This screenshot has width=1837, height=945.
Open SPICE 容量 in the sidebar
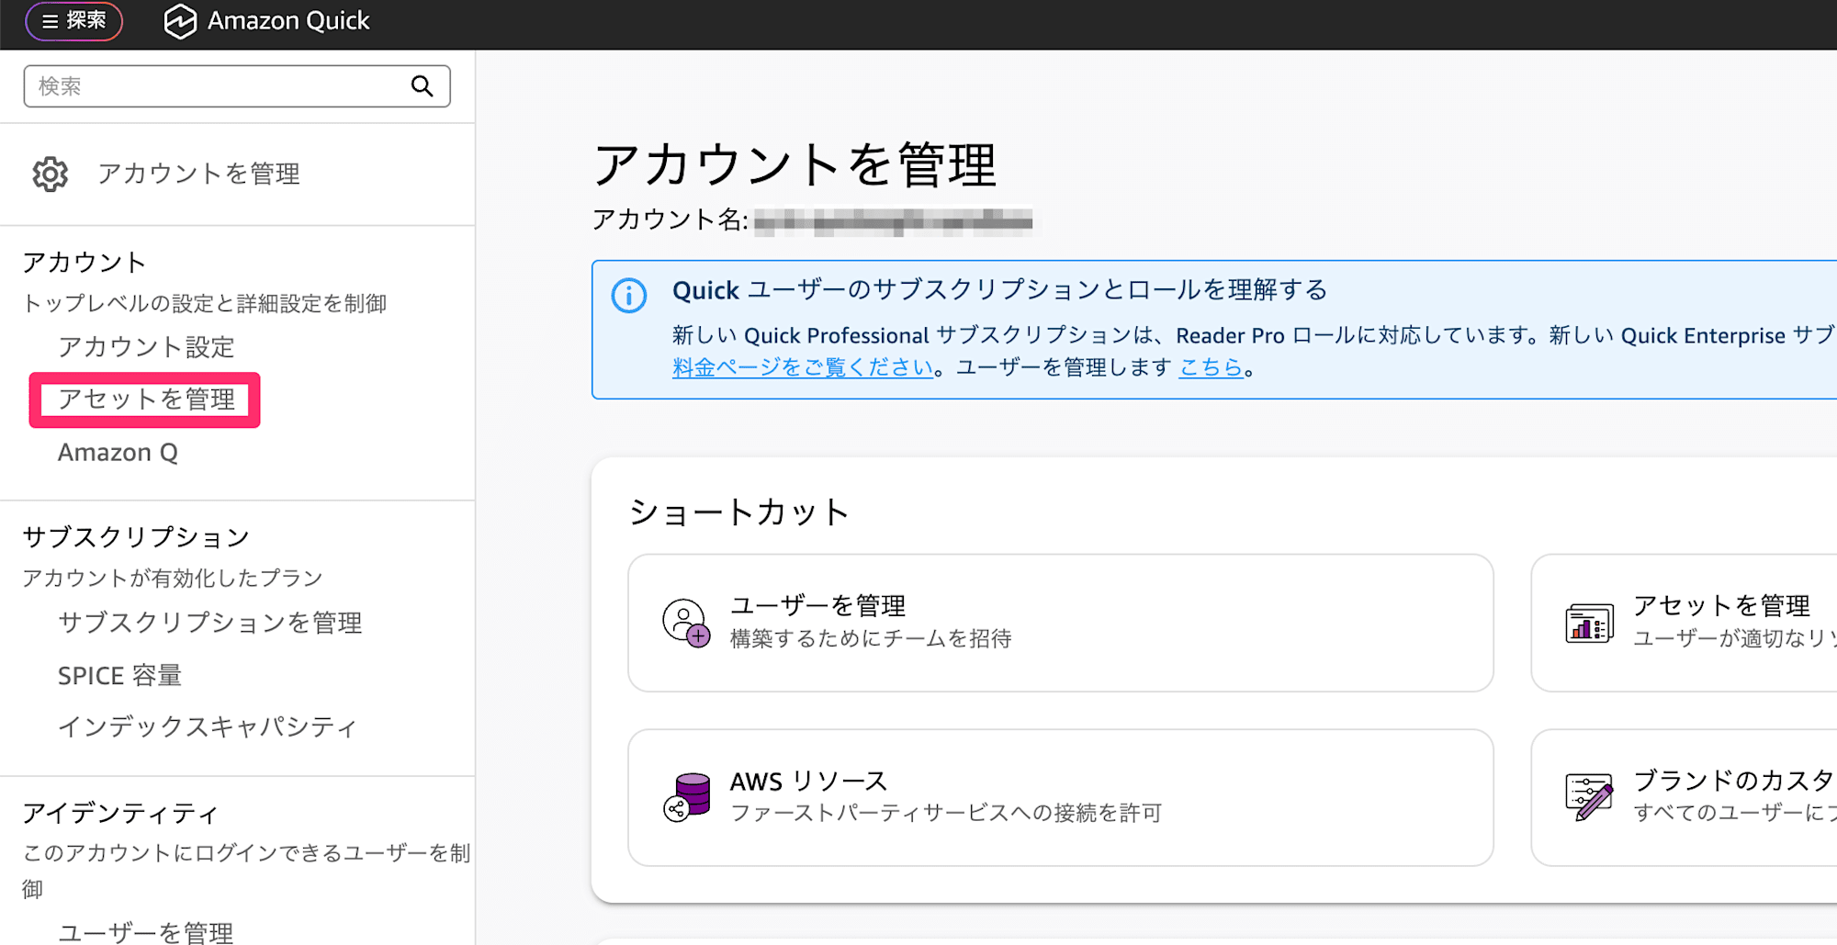pyautogui.click(x=119, y=676)
